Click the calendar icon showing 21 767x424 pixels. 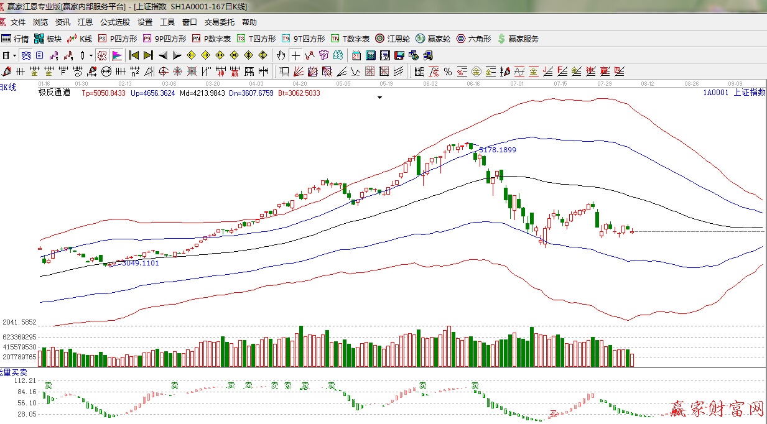tap(356, 55)
